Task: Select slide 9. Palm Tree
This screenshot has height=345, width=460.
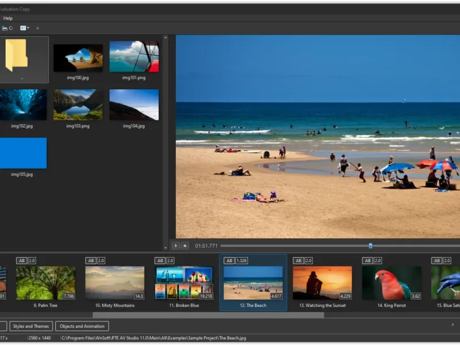Action: [x=45, y=283]
